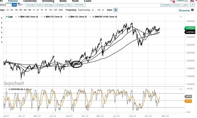Toggle visibility of the null main plot
Image resolution: width=197 pixels, height=118 pixels.
point(7,17)
